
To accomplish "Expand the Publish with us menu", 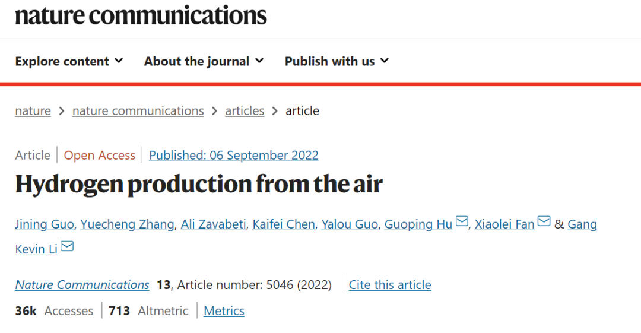I will click(337, 61).
